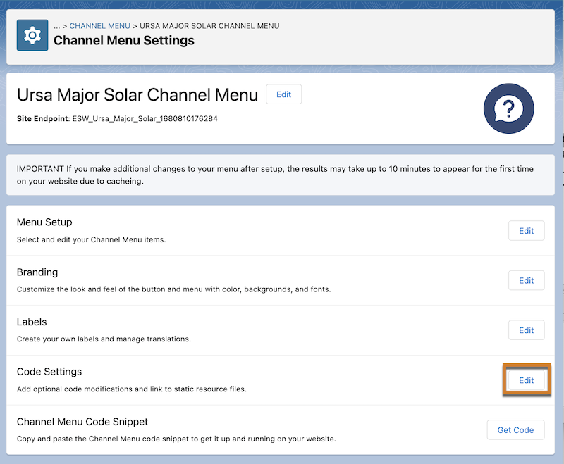Click Edit for Labels
This screenshot has width=564, height=464.
(x=526, y=330)
